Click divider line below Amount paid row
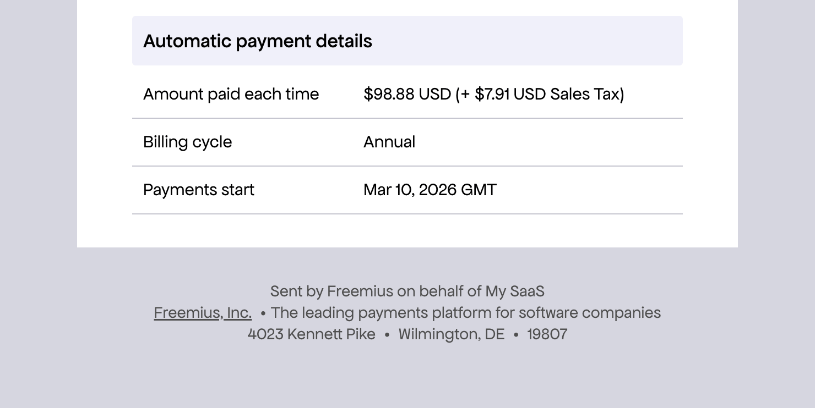This screenshot has height=408, width=815. point(407,118)
